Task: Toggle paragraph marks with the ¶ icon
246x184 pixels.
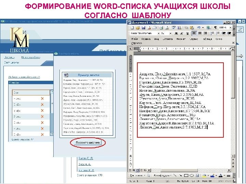Action: coord(215,28)
